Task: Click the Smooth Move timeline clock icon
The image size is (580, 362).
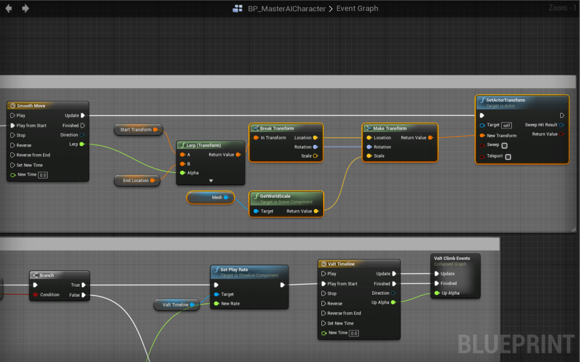Action: [12, 106]
